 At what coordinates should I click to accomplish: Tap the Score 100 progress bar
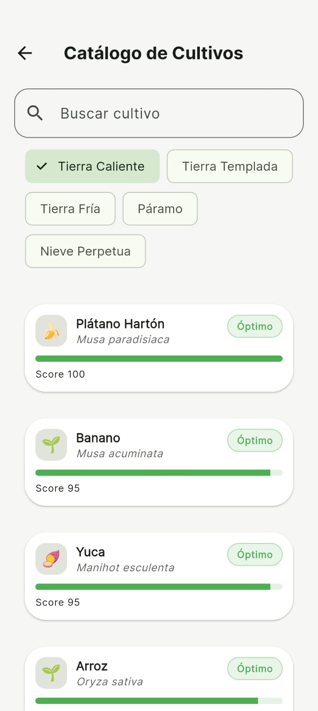pos(159,358)
